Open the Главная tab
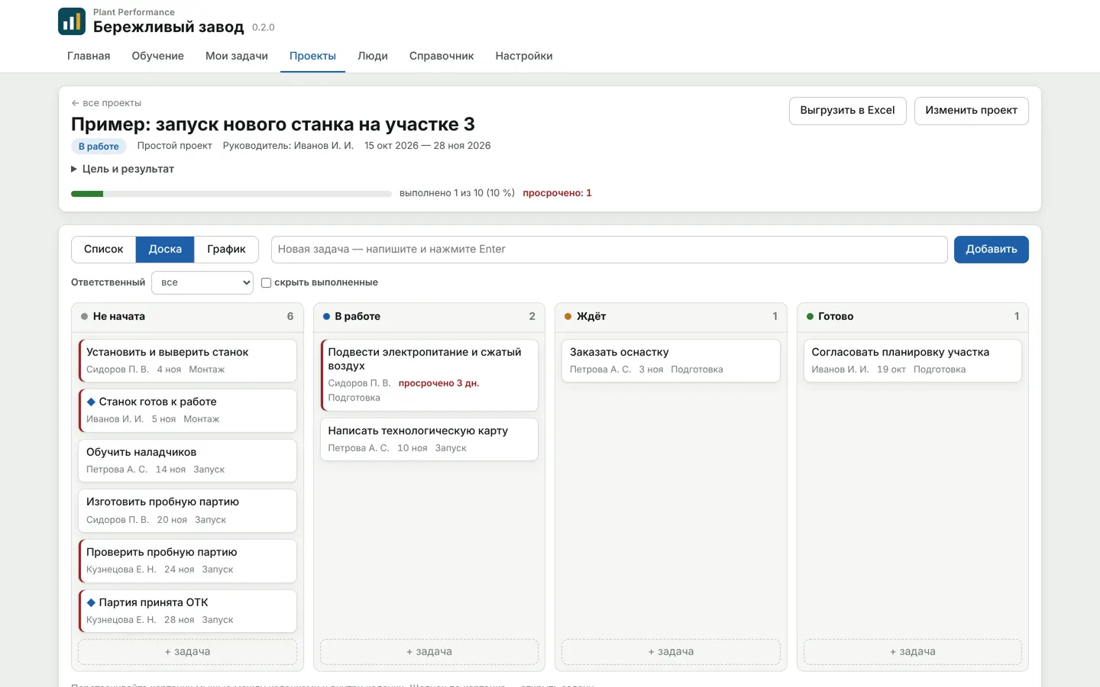1100x687 pixels. pos(89,56)
